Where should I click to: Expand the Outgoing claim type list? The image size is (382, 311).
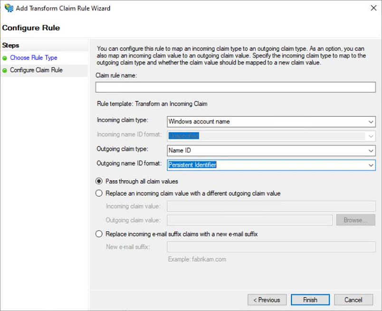point(371,151)
